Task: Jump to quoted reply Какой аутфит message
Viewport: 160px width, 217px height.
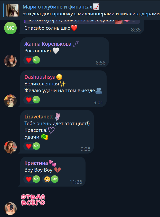Action: [82, 21]
